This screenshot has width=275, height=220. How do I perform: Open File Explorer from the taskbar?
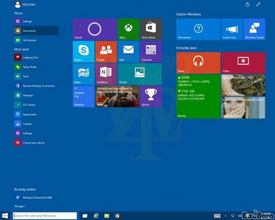(106, 216)
